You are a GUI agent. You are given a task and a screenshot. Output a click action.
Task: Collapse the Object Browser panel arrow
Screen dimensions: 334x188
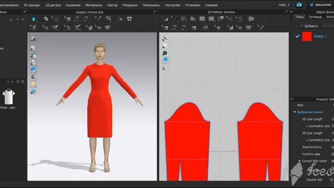(x=292, y=12)
